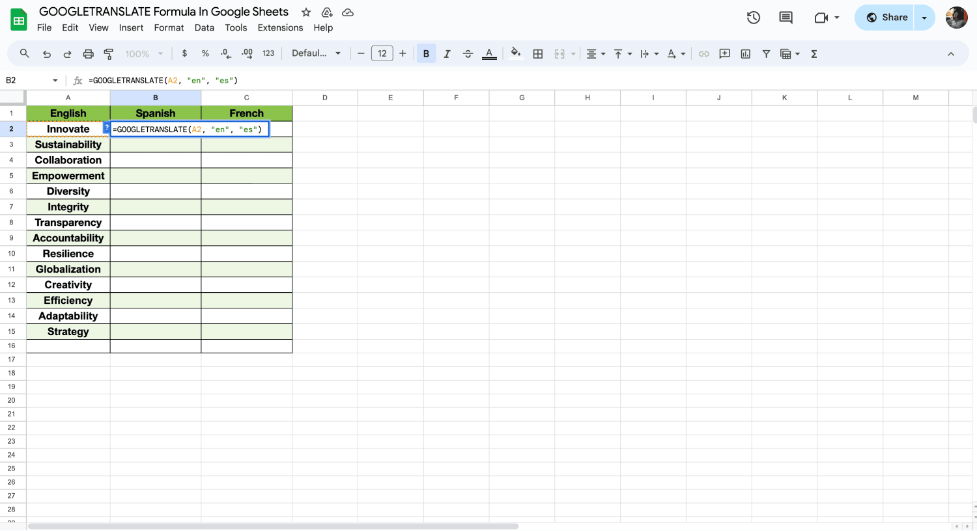The height and width of the screenshot is (531, 977).
Task: Click the insert link icon
Action: coord(703,54)
